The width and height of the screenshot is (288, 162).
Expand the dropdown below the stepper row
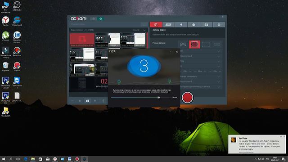pos(219,76)
